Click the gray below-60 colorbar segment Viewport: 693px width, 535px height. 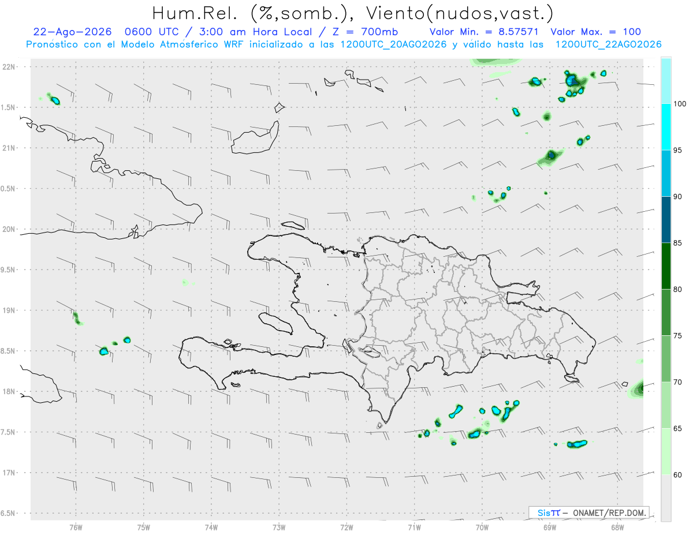click(666, 498)
